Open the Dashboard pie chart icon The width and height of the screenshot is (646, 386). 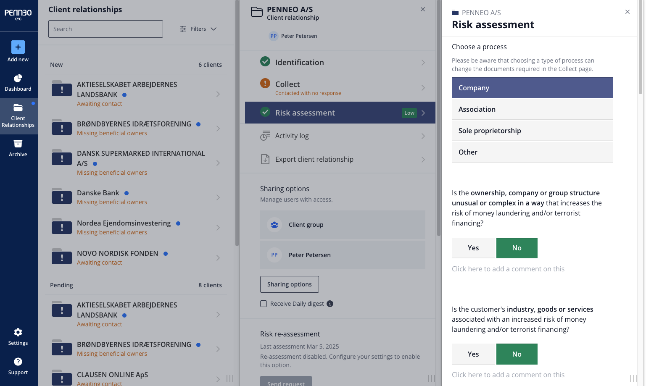point(18,79)
